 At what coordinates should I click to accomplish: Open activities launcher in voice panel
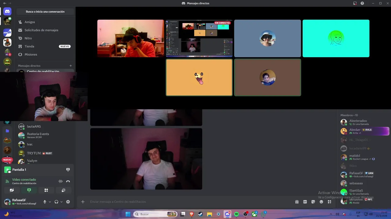point(46,190)
